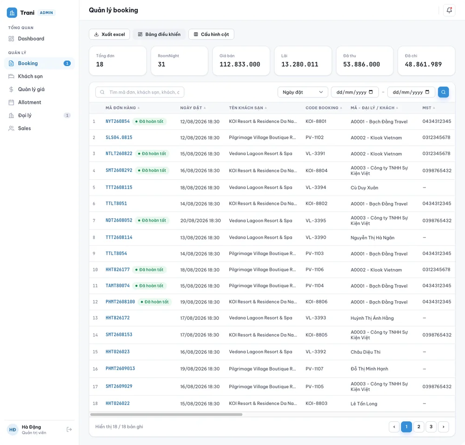465x445 pixels.
Task: Click the booking search input field
Action: click(139, 92)
